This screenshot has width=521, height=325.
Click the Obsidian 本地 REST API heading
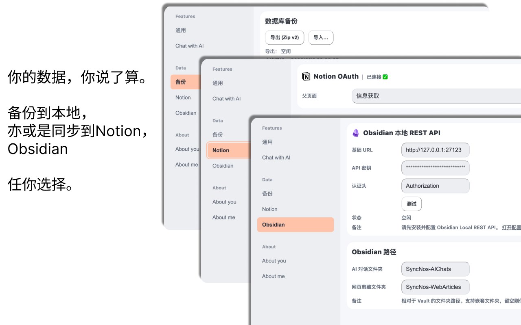(x=402, y=133)
